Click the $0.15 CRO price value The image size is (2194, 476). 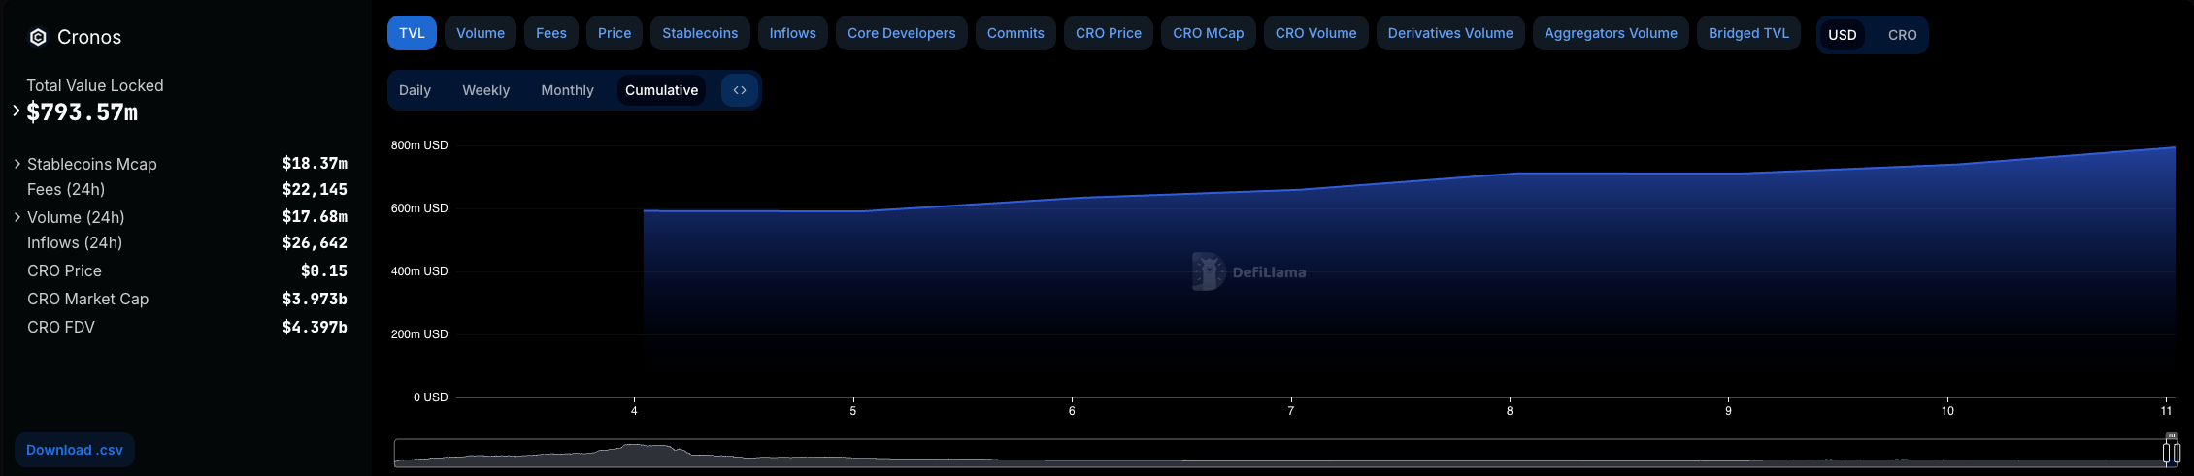pyautogui.click(x=324, y=270)
